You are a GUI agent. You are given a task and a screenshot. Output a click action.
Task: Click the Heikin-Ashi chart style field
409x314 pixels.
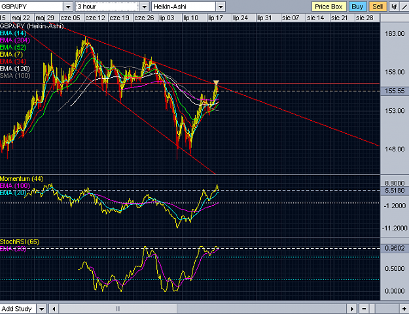pos(183,7)
